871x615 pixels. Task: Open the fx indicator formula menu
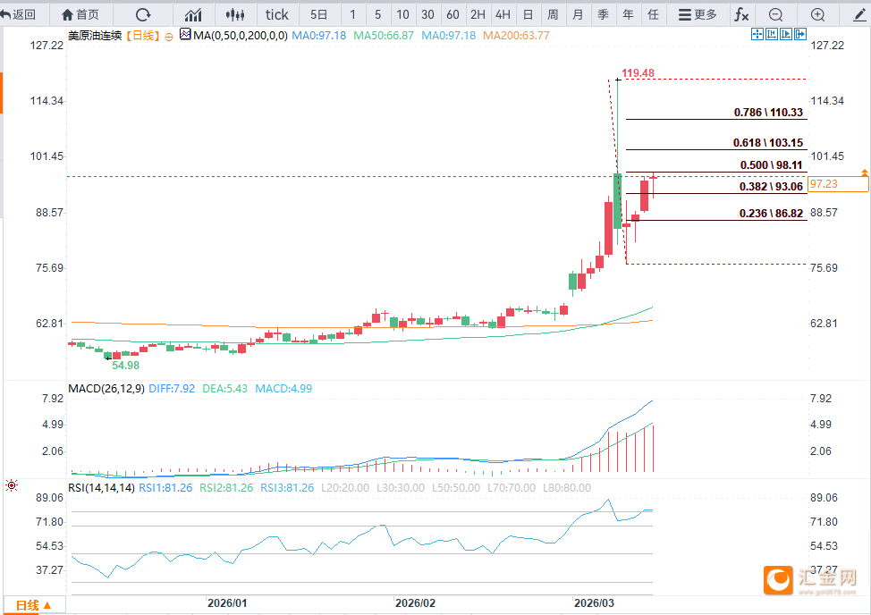point(741,14)
